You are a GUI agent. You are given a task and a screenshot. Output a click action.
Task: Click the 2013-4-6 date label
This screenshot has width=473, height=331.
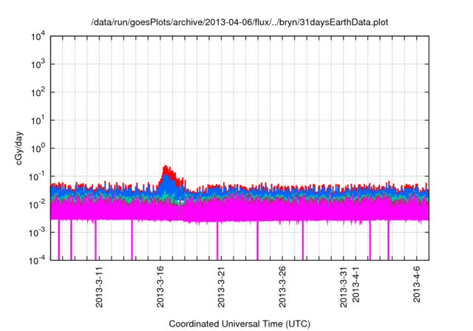pyautogui.click(x=417, y=284)
